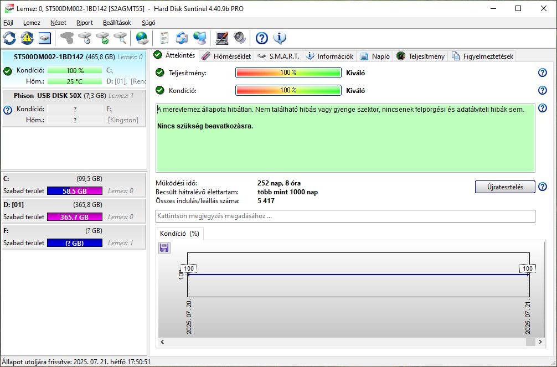Click the blue question mark toolbar icon
Image resolution: width=557 pixels, height=367 pixels.
[261, 38]
